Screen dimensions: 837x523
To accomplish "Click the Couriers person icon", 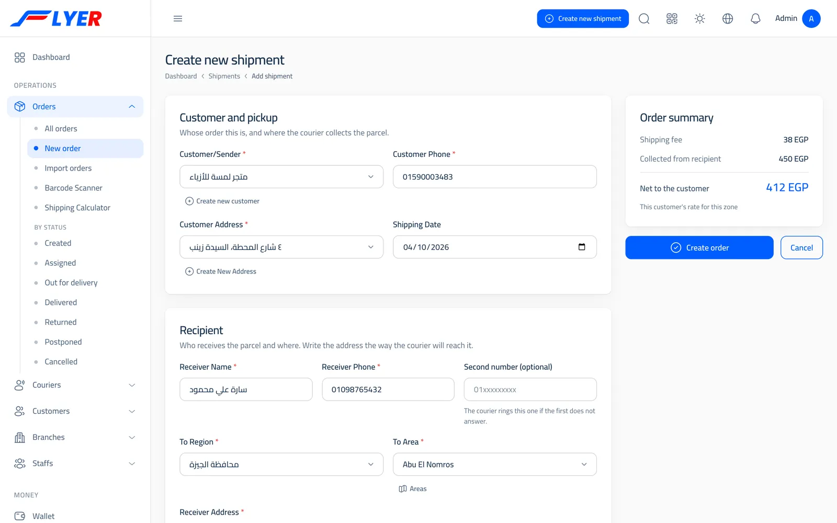I will [x=20, y=385].
